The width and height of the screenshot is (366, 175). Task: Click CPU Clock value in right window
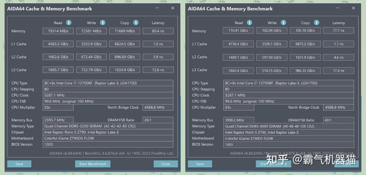coord(289,95)
